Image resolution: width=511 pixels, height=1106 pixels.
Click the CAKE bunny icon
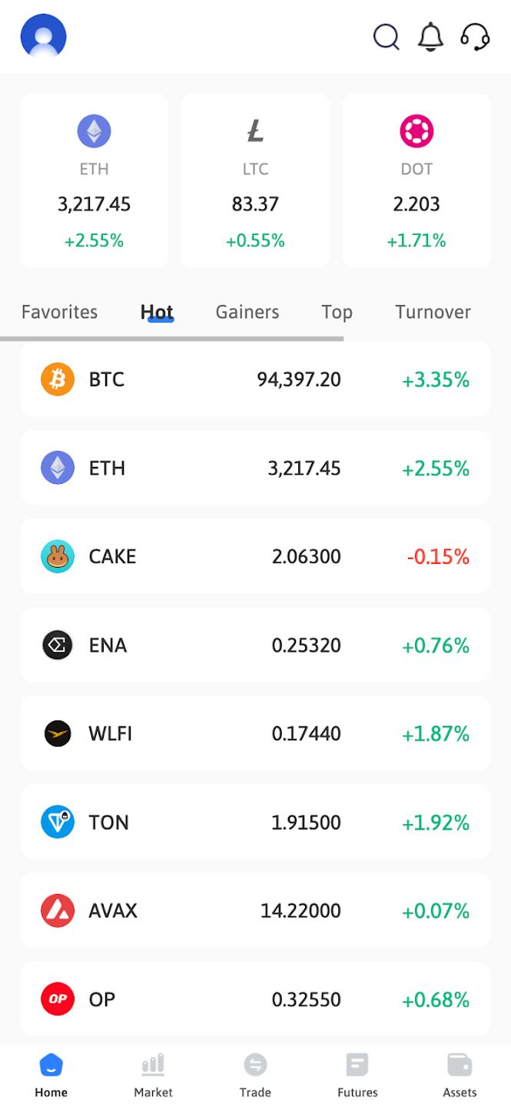coord(58,557)
